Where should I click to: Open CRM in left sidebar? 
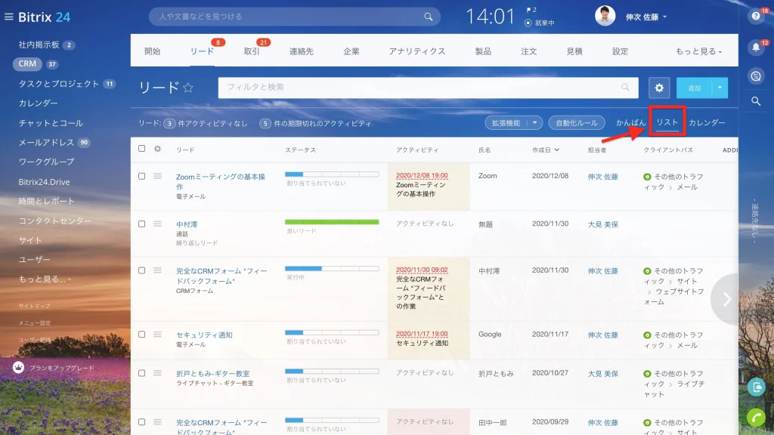tap(27, 63)
